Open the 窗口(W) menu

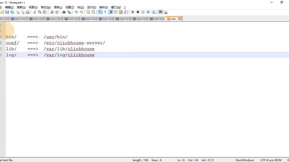[x=116, y=7]
